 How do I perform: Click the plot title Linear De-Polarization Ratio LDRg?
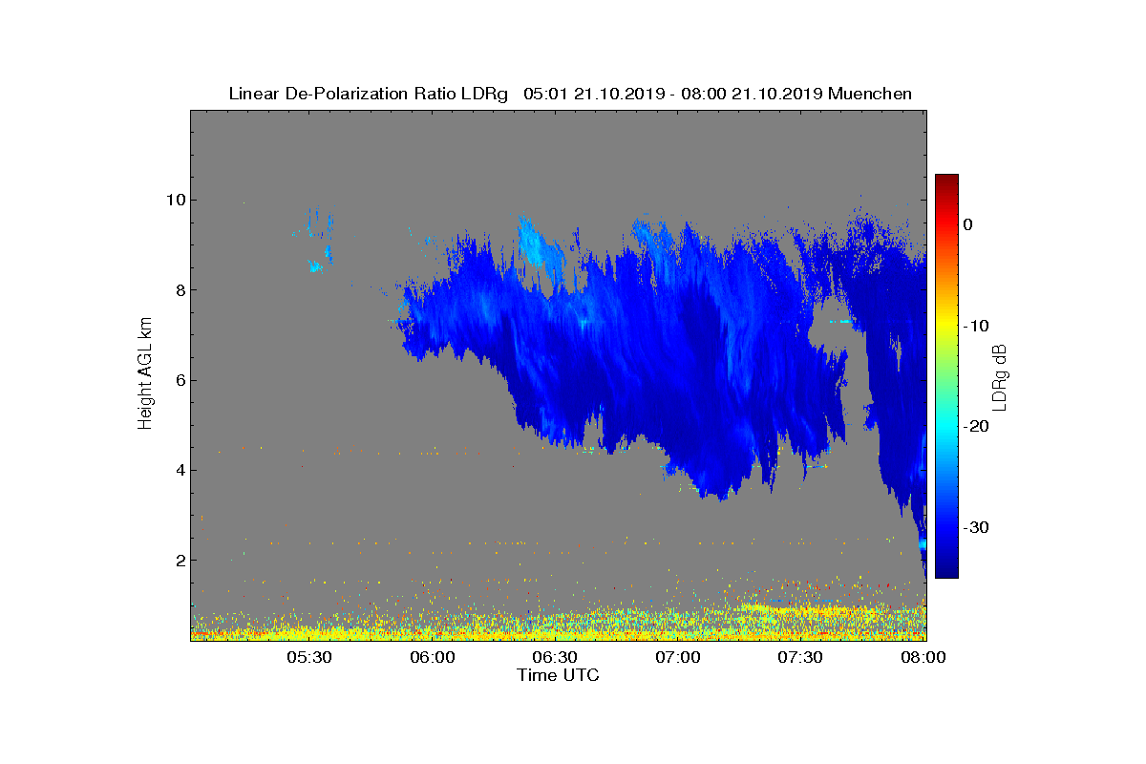tap(371, 94)
